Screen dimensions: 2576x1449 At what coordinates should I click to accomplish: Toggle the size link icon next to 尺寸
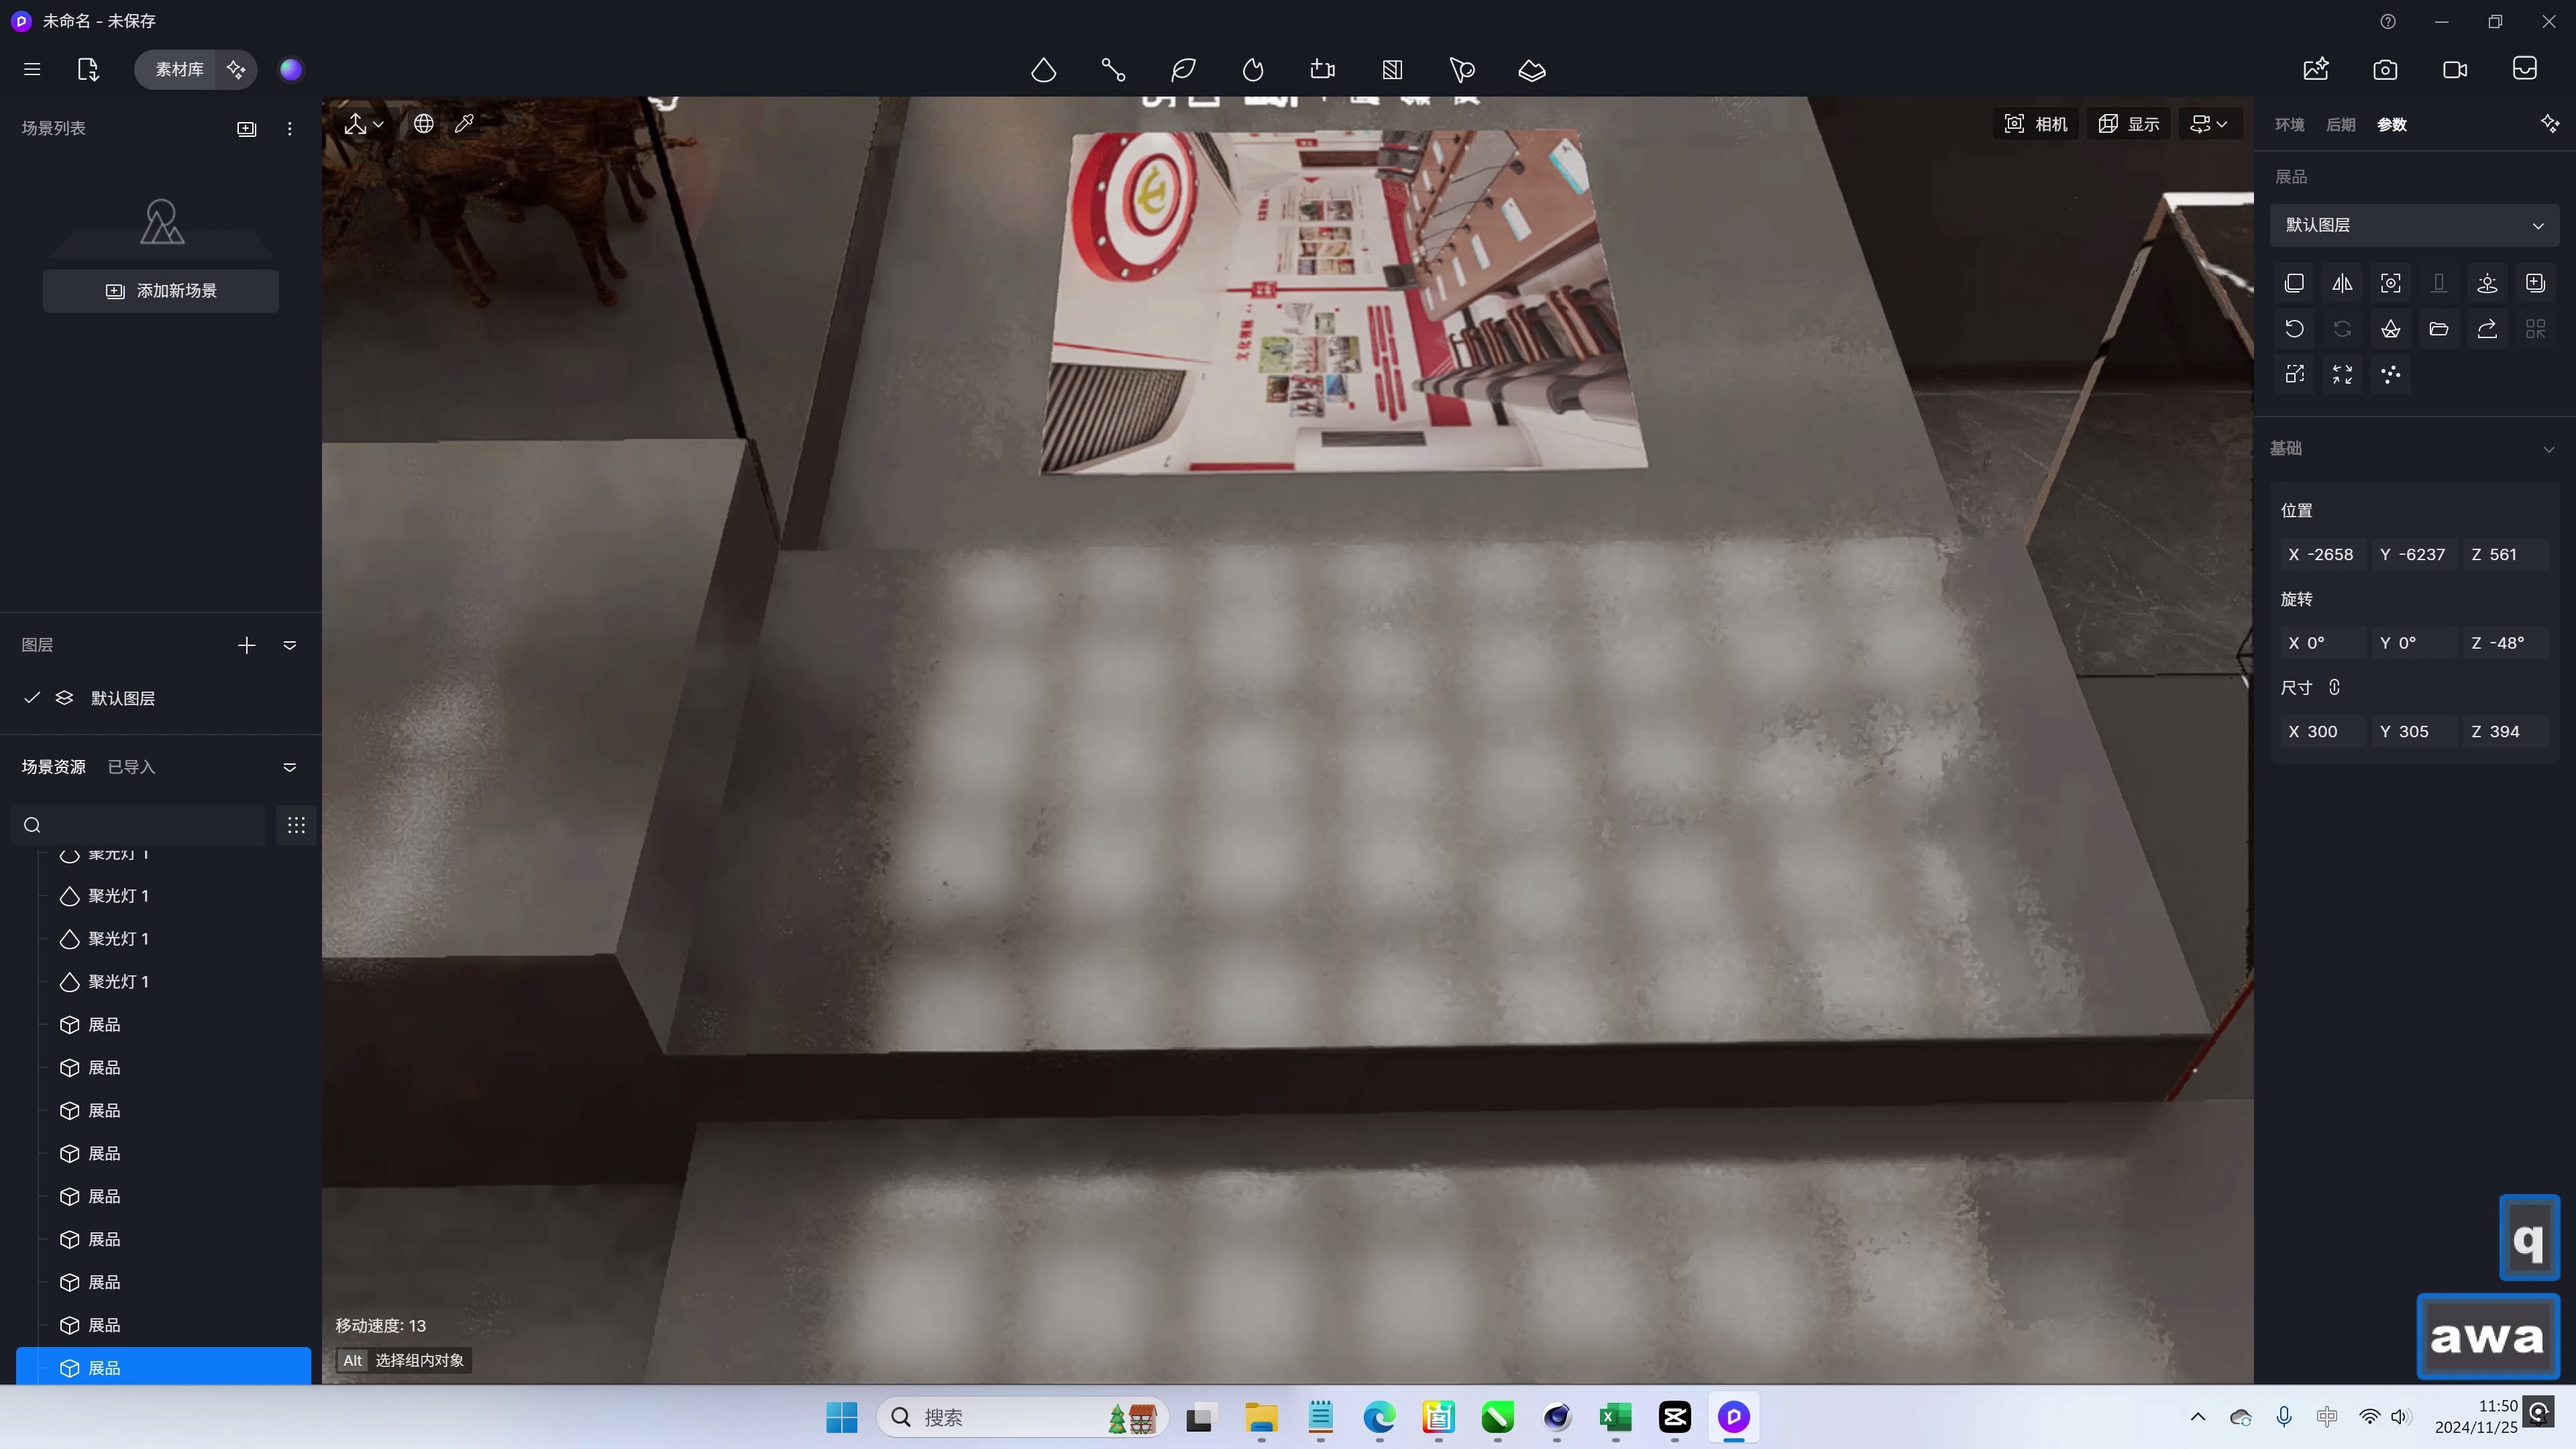point(2335,688)
